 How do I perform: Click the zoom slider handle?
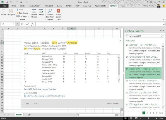[148, 118]
